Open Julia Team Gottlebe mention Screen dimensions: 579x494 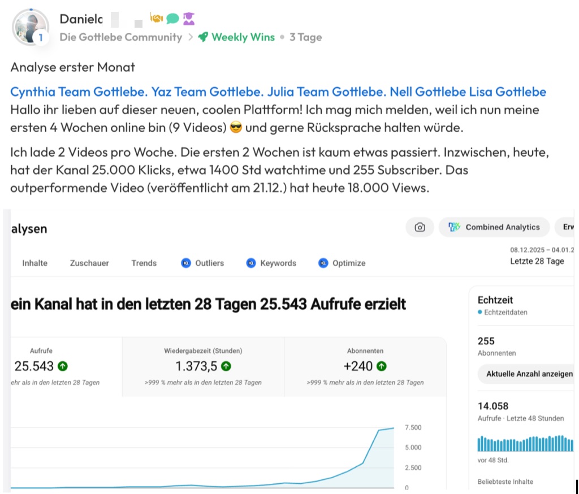coord(326,92)
